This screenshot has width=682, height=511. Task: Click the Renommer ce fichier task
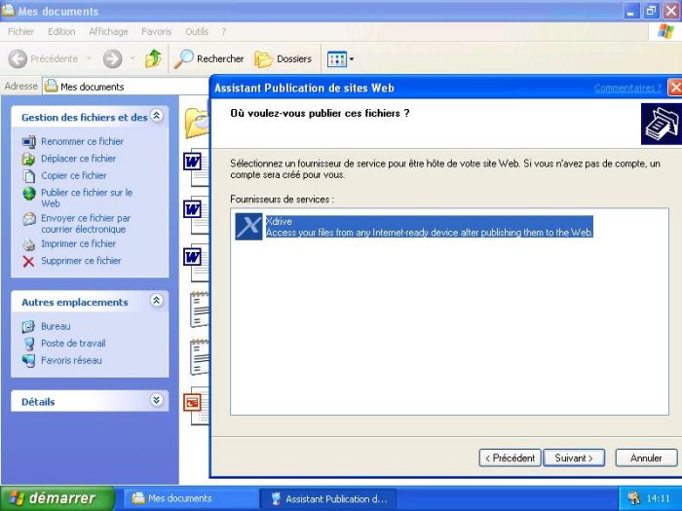(82, 141)
